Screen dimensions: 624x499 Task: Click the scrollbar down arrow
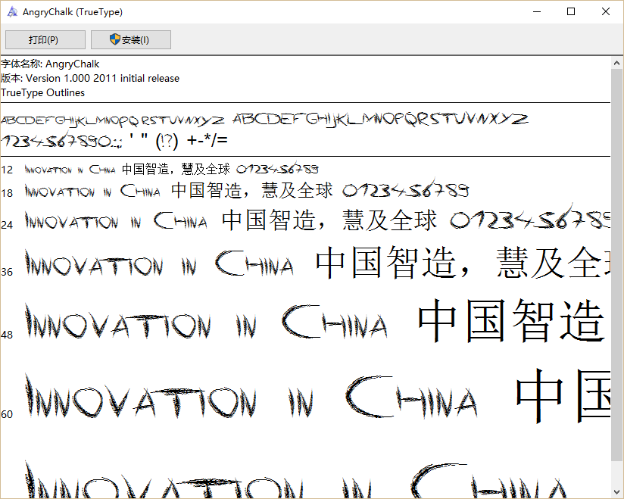(617, 492)
